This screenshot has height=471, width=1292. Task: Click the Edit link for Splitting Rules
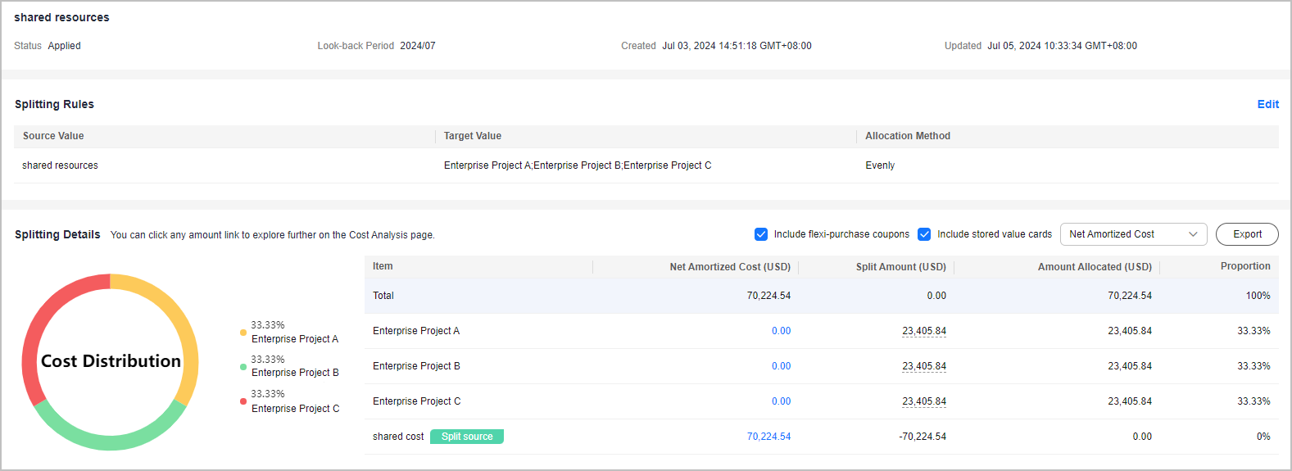click(x=1267, y=104)
